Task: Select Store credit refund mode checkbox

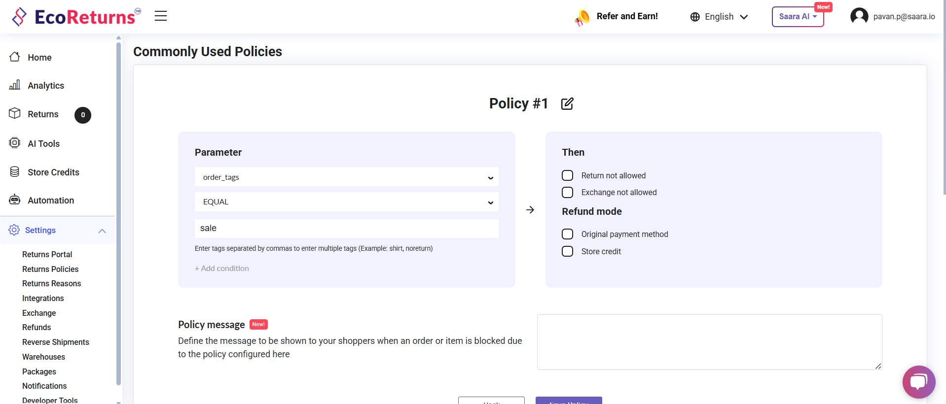Action: click(x=568, y=251)
